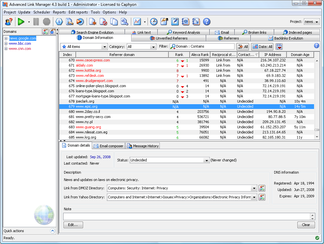Switch to the Keyword Analysis tab
Screen dimensions: 324x244
(x=183, y=32)
